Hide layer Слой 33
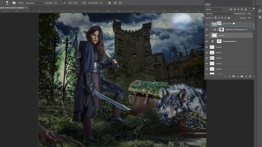Image resolution: width=262 pixels, height=147 pixels. [x=207, y=53]
